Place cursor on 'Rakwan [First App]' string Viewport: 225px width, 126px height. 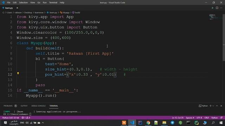[x=90, y=54]
